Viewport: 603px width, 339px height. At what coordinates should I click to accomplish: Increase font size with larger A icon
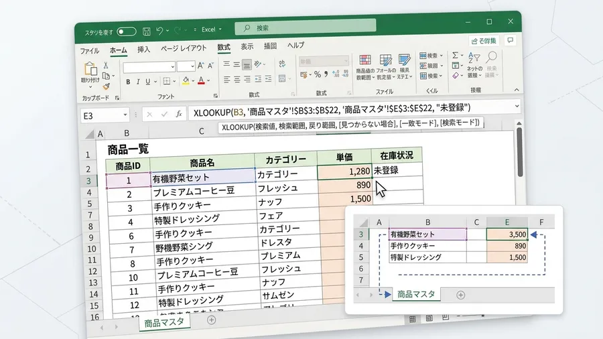[201, 66]
